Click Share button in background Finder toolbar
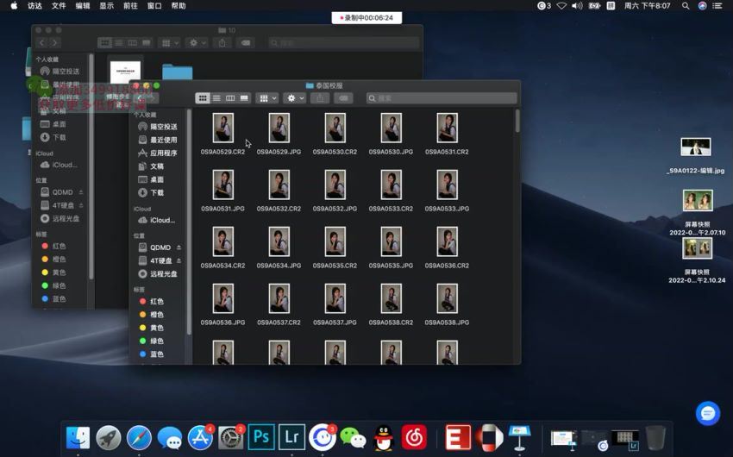Viewport: 733px width, 457px height. pyautogui.click(x=222, y=43)
